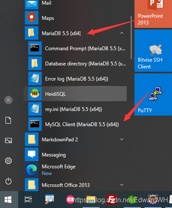
Task: Collapse the MariaDB 5.5 (x64) group chevron
Action: [x=122, y=33]
